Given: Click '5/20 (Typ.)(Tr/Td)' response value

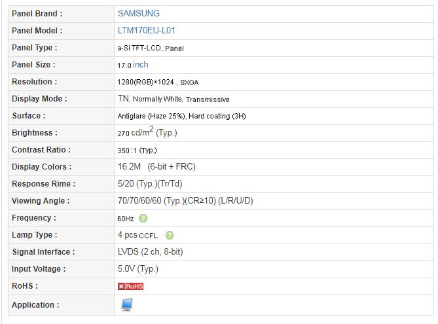Looking at the screenshot, I should pos(150,184).
